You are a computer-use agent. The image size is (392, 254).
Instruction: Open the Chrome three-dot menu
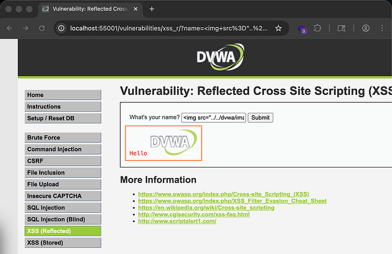coord(382,28)
